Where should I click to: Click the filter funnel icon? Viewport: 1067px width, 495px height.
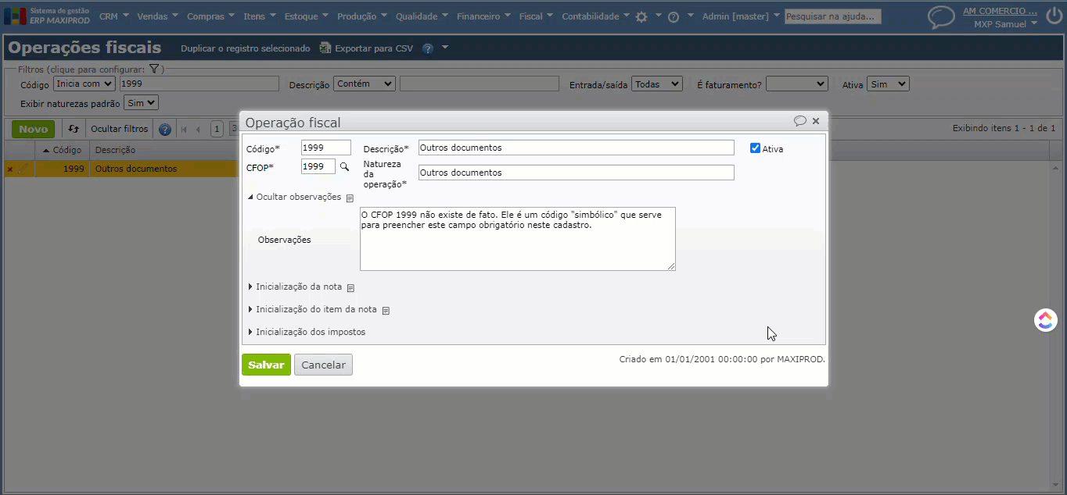click(154, 69)
